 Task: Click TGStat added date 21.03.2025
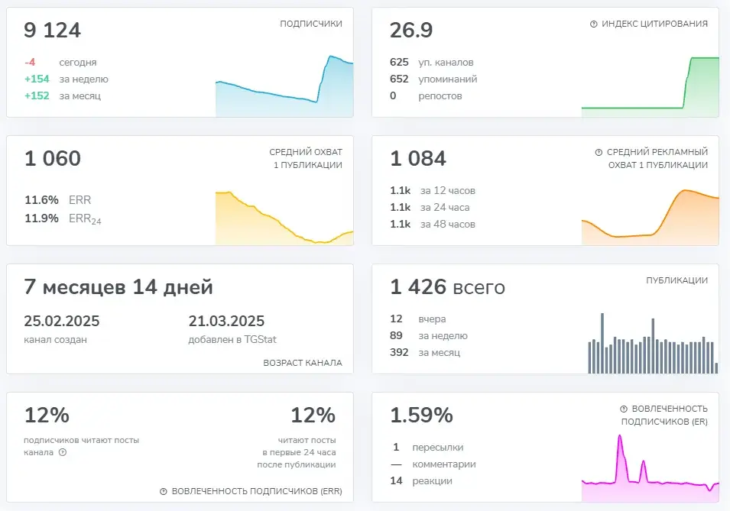226,321
